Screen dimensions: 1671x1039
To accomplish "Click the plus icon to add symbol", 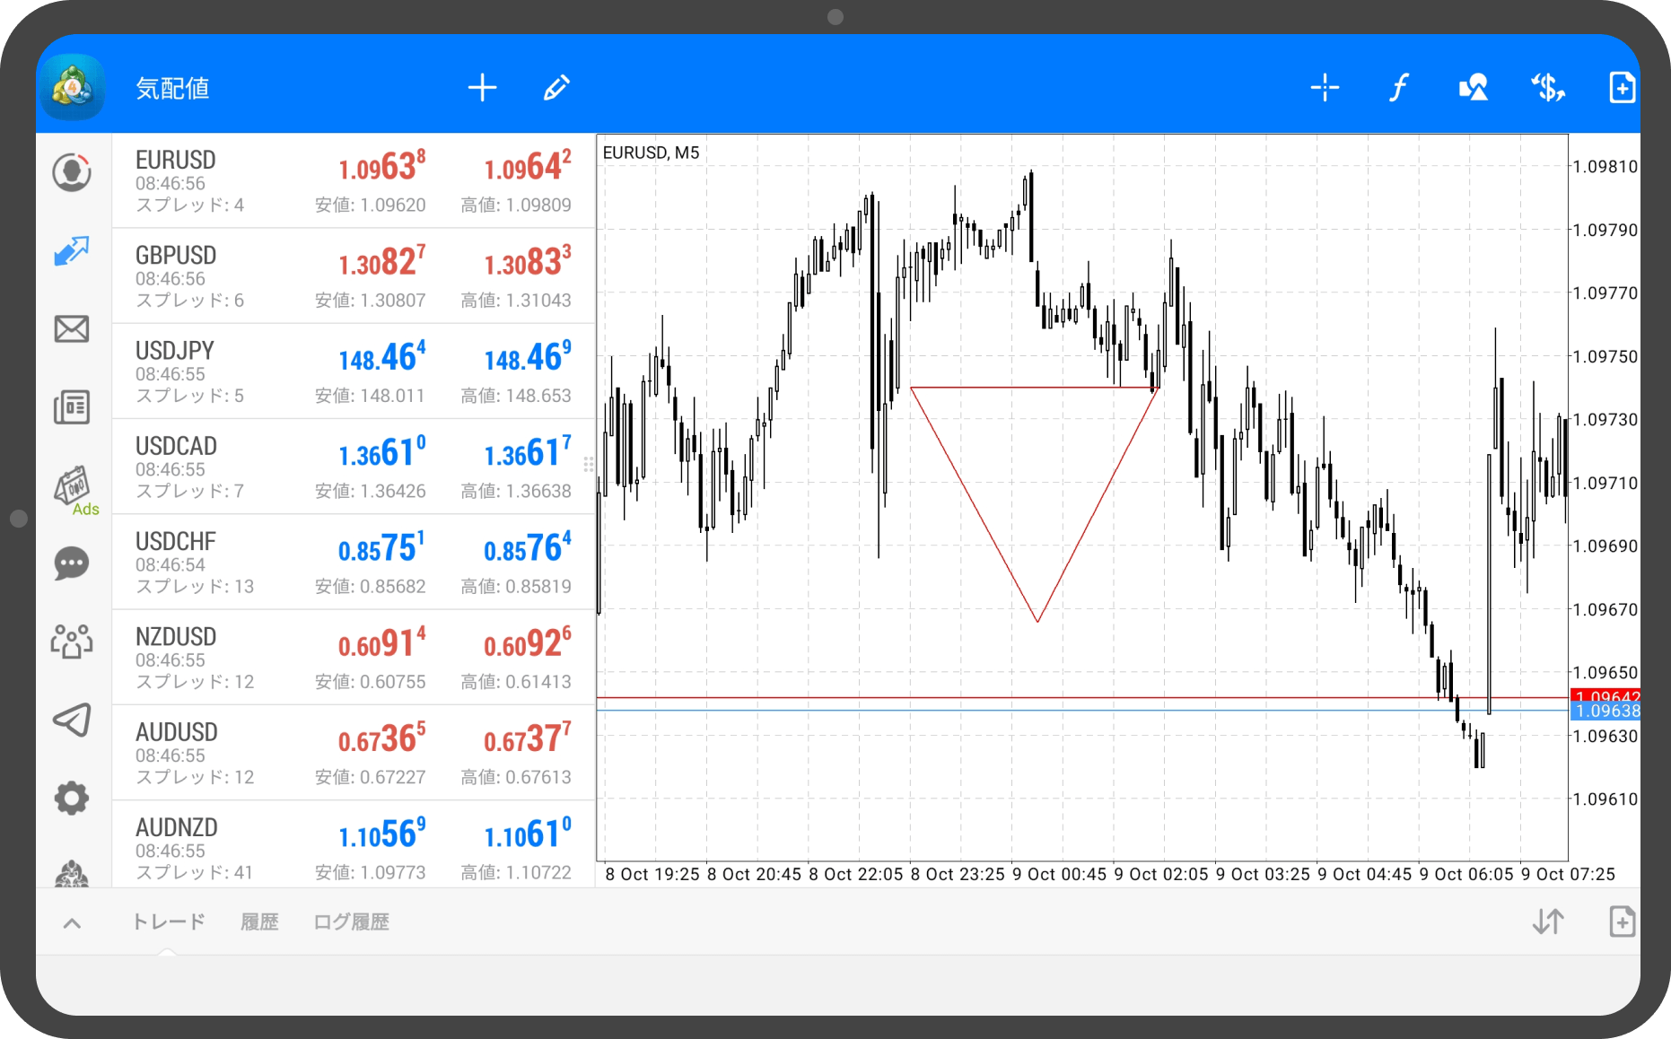I will coord(482,88).
